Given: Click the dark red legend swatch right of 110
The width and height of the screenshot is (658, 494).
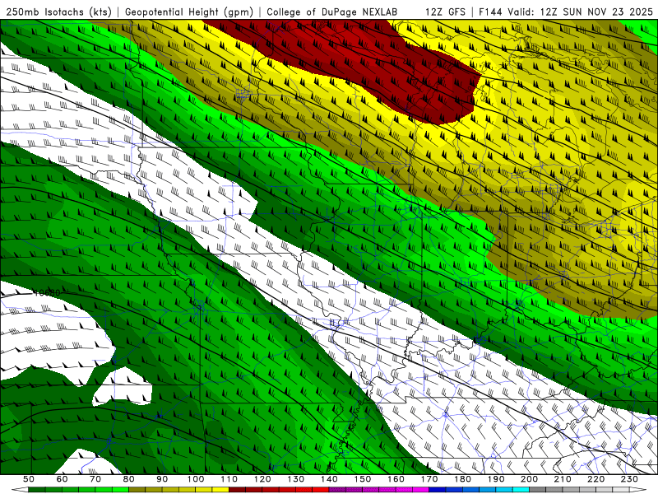Looking at the screenshot, I should pos(237,490).
